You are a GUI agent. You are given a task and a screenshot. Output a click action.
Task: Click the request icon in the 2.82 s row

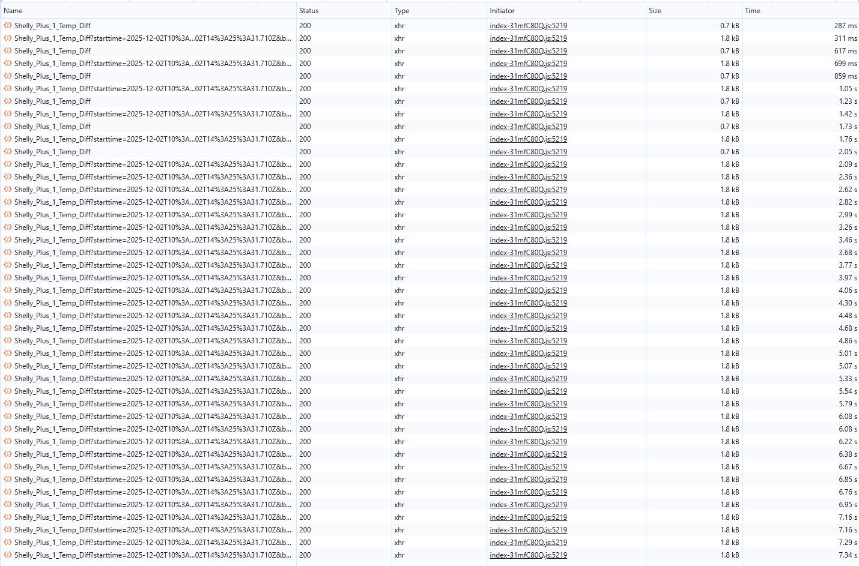8,202
